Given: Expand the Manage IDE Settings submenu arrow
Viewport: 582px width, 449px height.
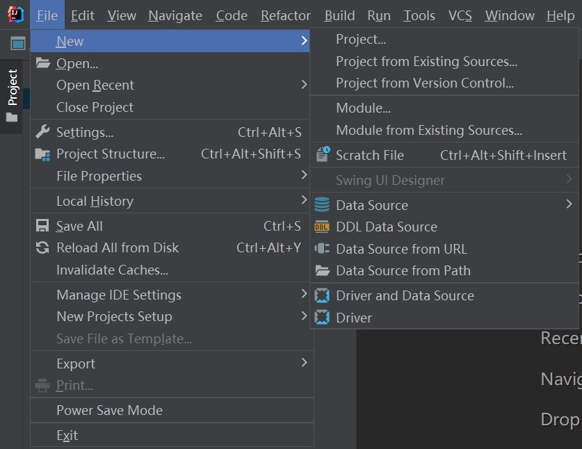Looking at the screenshot, I should (304, 295).
